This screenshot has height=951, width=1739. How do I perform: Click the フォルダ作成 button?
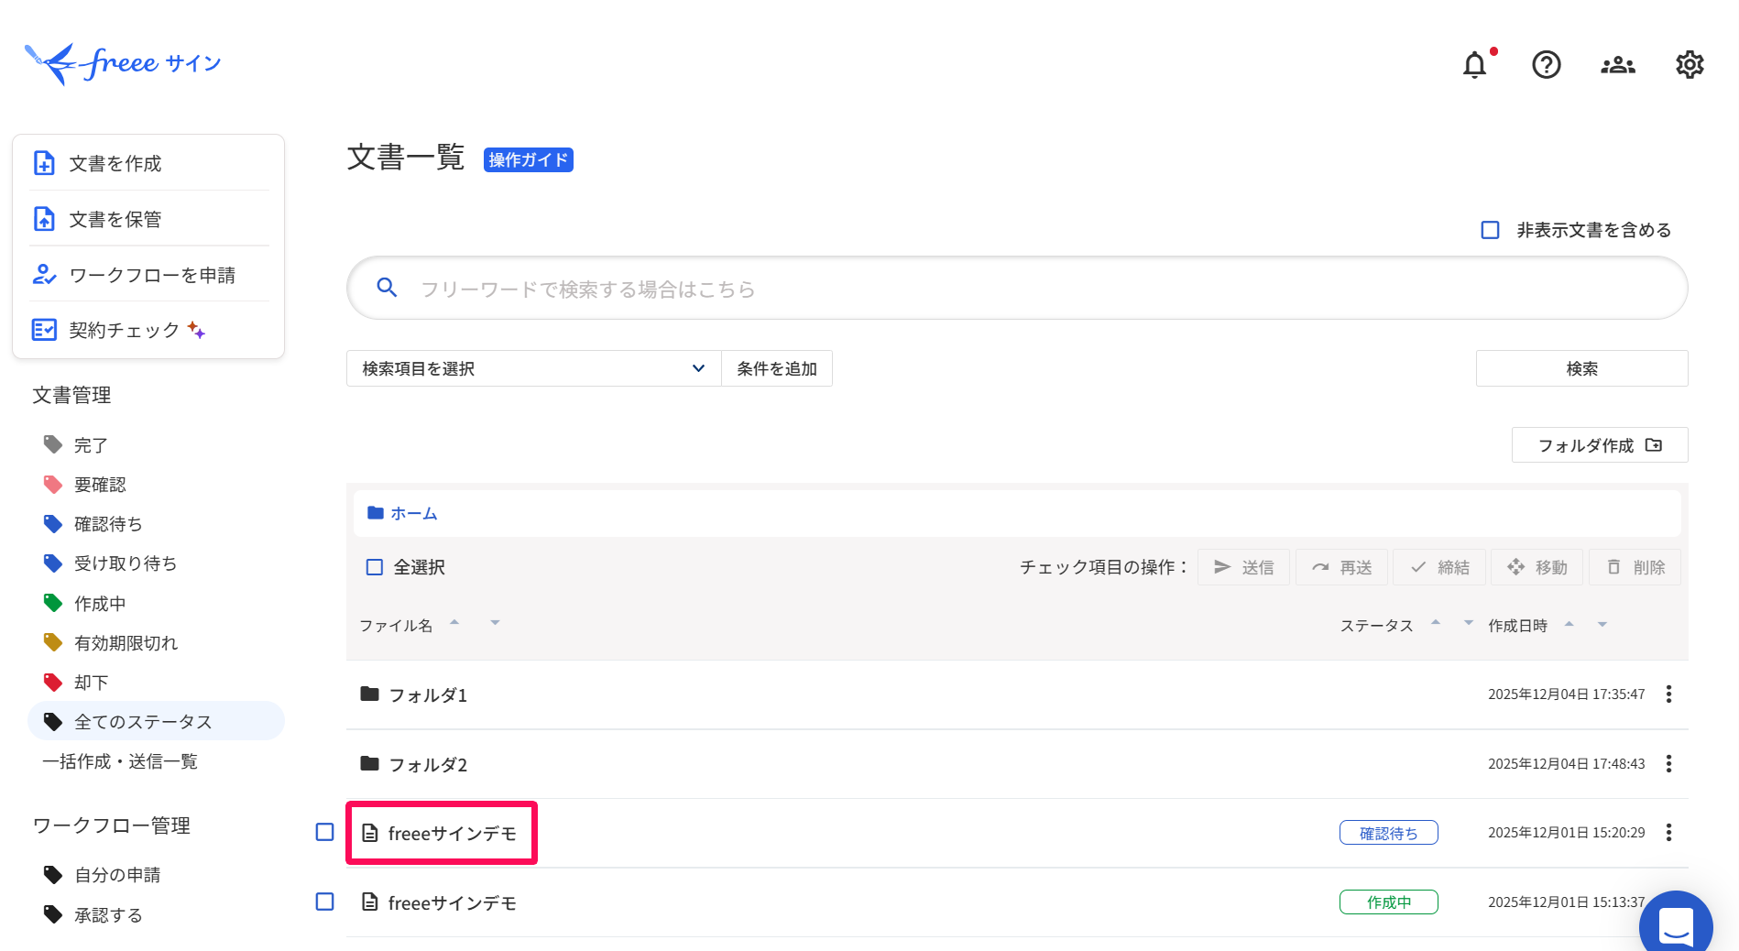1600,445
